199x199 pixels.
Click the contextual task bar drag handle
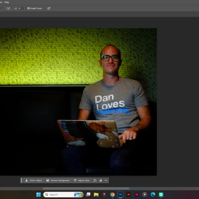[22, 180]
